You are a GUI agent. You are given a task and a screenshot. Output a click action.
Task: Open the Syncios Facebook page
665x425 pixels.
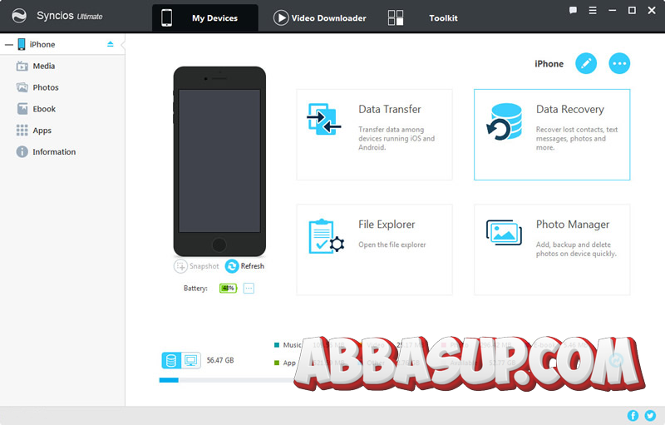pos(633,416)
